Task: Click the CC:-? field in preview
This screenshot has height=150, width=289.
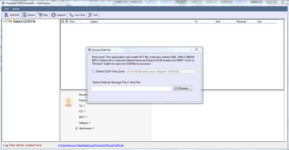Action: [x=82, y=111]
